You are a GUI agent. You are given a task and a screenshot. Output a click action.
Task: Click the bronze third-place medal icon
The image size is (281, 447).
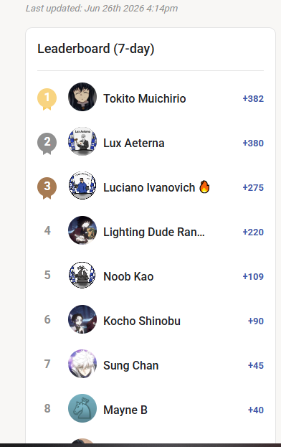[47, 188]
